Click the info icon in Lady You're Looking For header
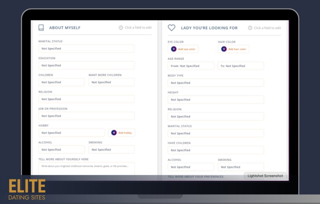 250,28
